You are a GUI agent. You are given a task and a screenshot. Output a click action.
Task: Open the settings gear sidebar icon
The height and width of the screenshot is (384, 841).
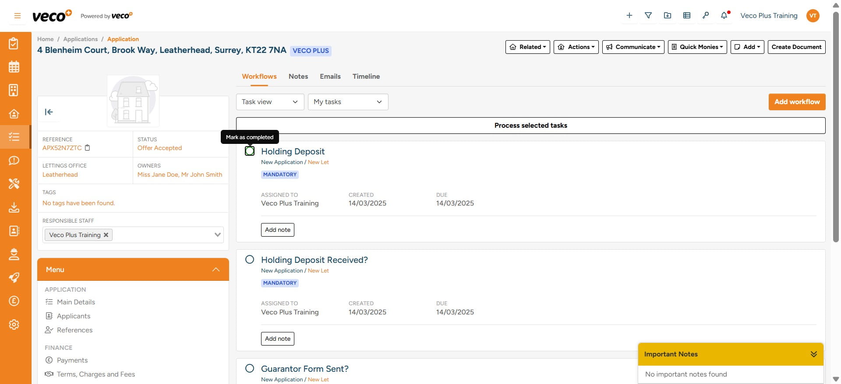point(14,325)
